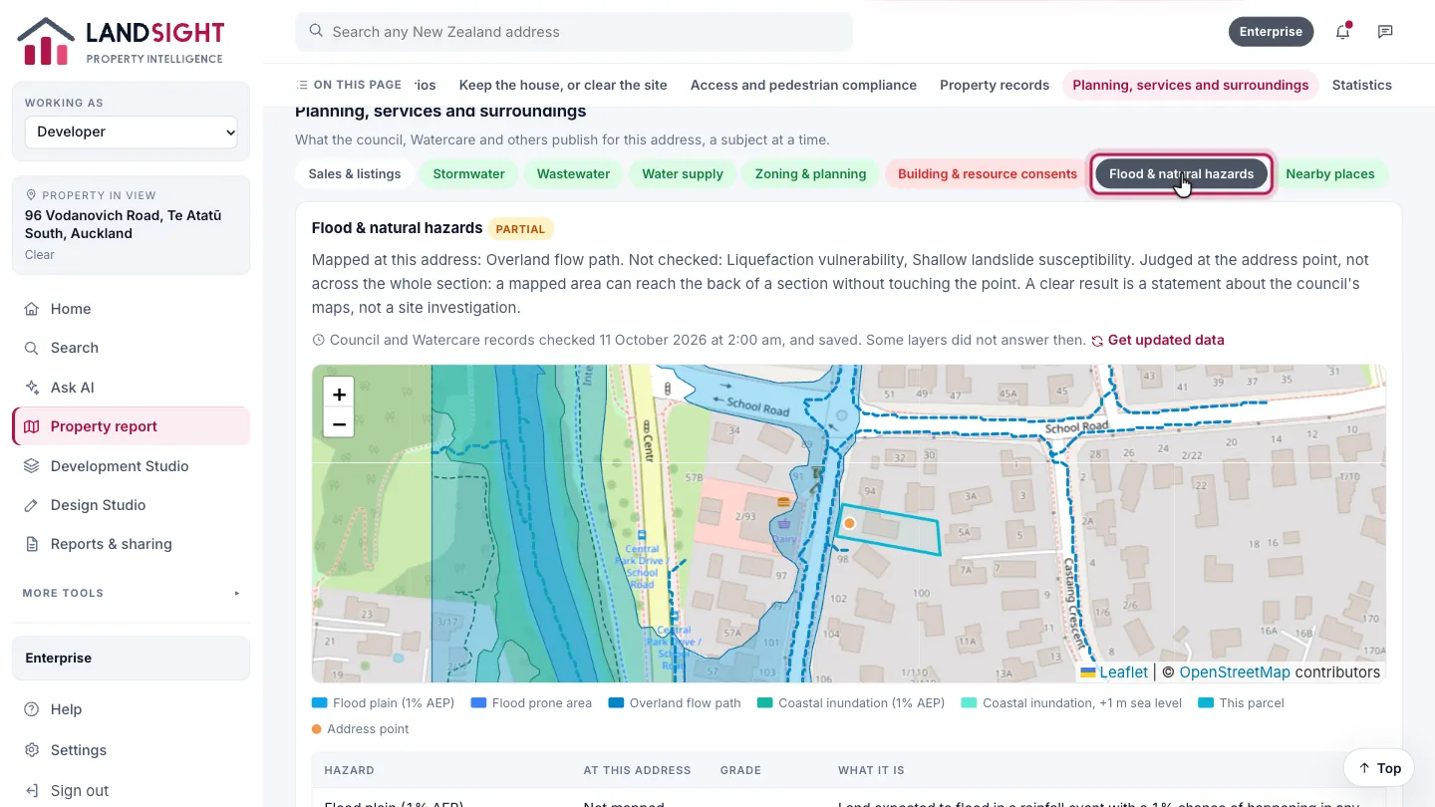Screen dimensions: 1435x807
Task: Click the refresh icon beside Get updated data
Action: pos(1097,341)
